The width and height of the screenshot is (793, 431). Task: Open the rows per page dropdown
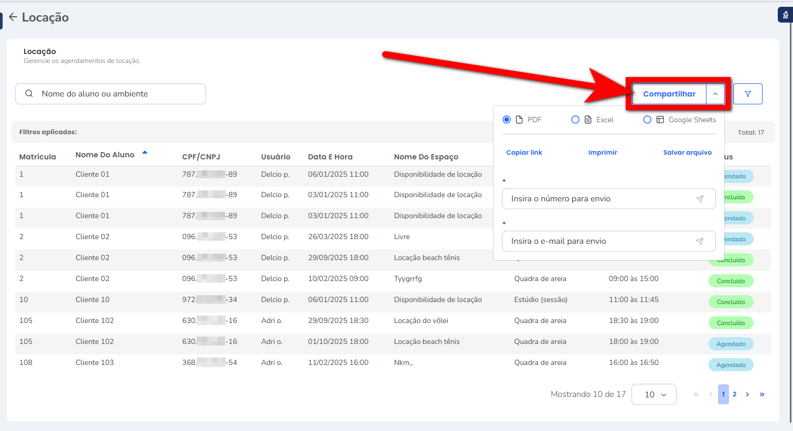[x=654, y=394]
